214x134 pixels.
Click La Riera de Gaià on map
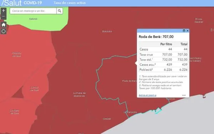[x=15, y=112]
